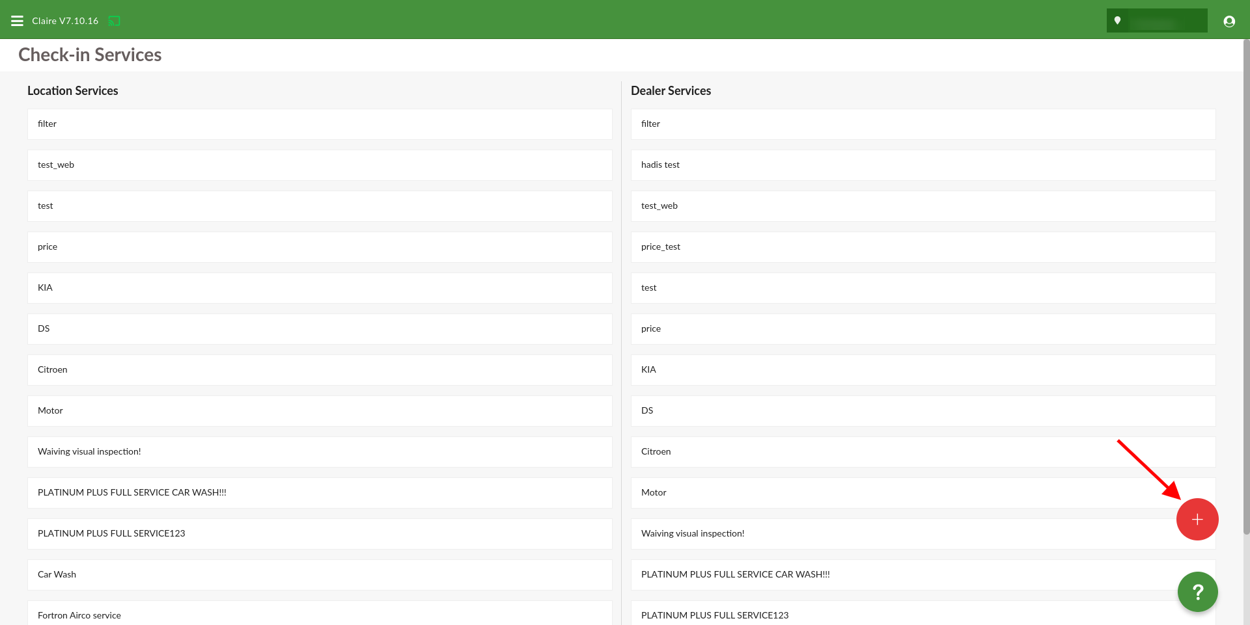Open 'Car Wash' location service
1250x625 pixels.
coord(319,575)
